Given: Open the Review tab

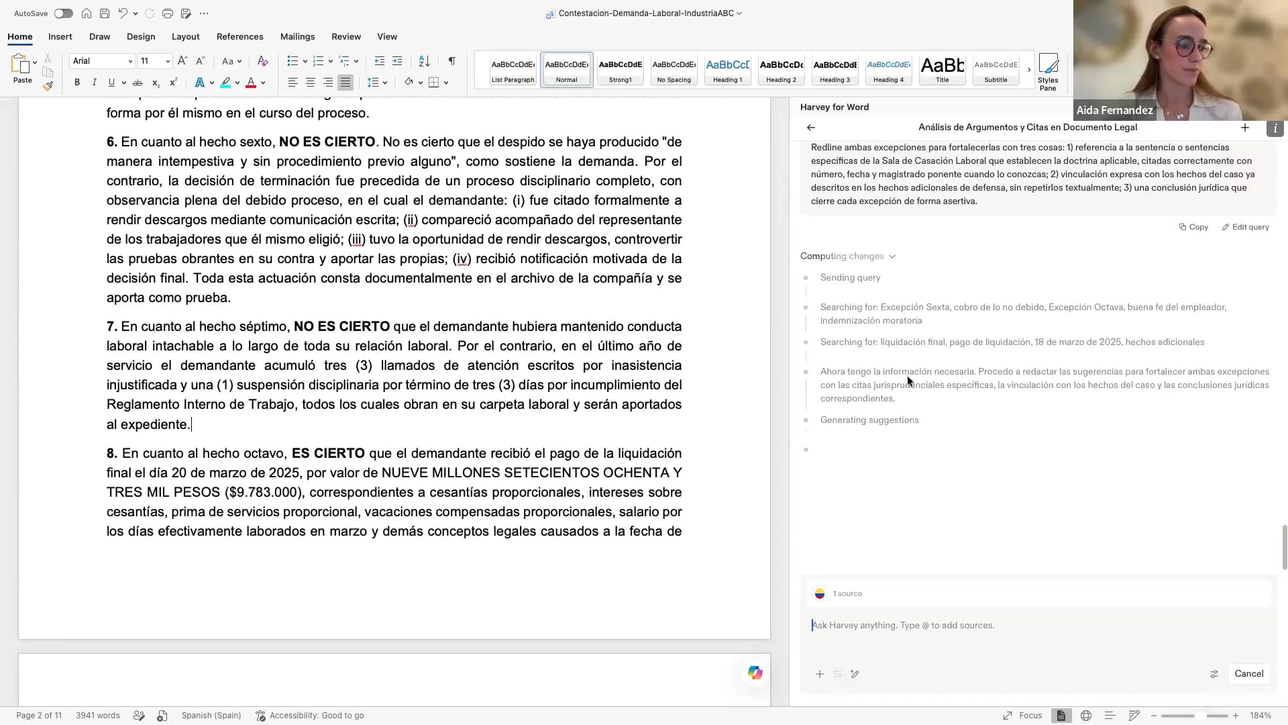Looking at the screenshot, I should (x=346, y=36).
